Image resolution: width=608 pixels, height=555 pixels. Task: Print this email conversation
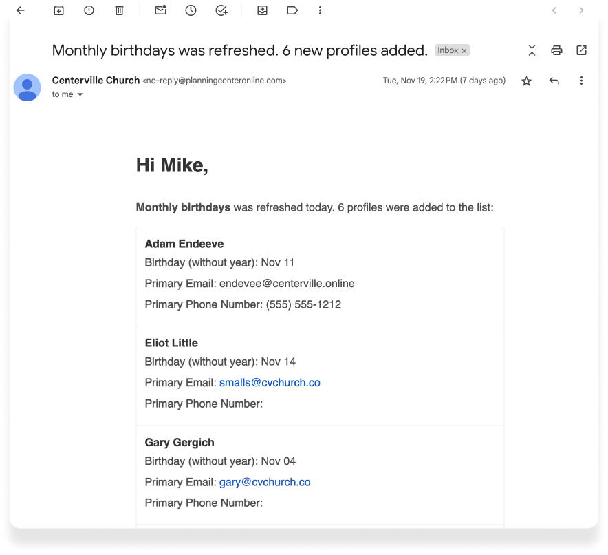(556, 50)
